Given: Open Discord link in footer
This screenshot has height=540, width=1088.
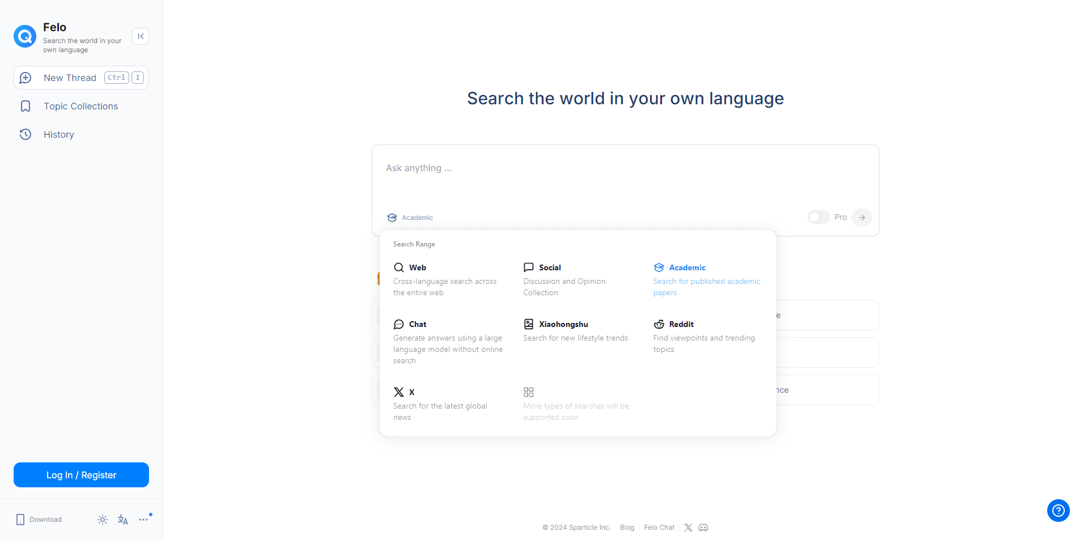Looking at the screenshot, I should pyautogui.click(x=703, y=528).
